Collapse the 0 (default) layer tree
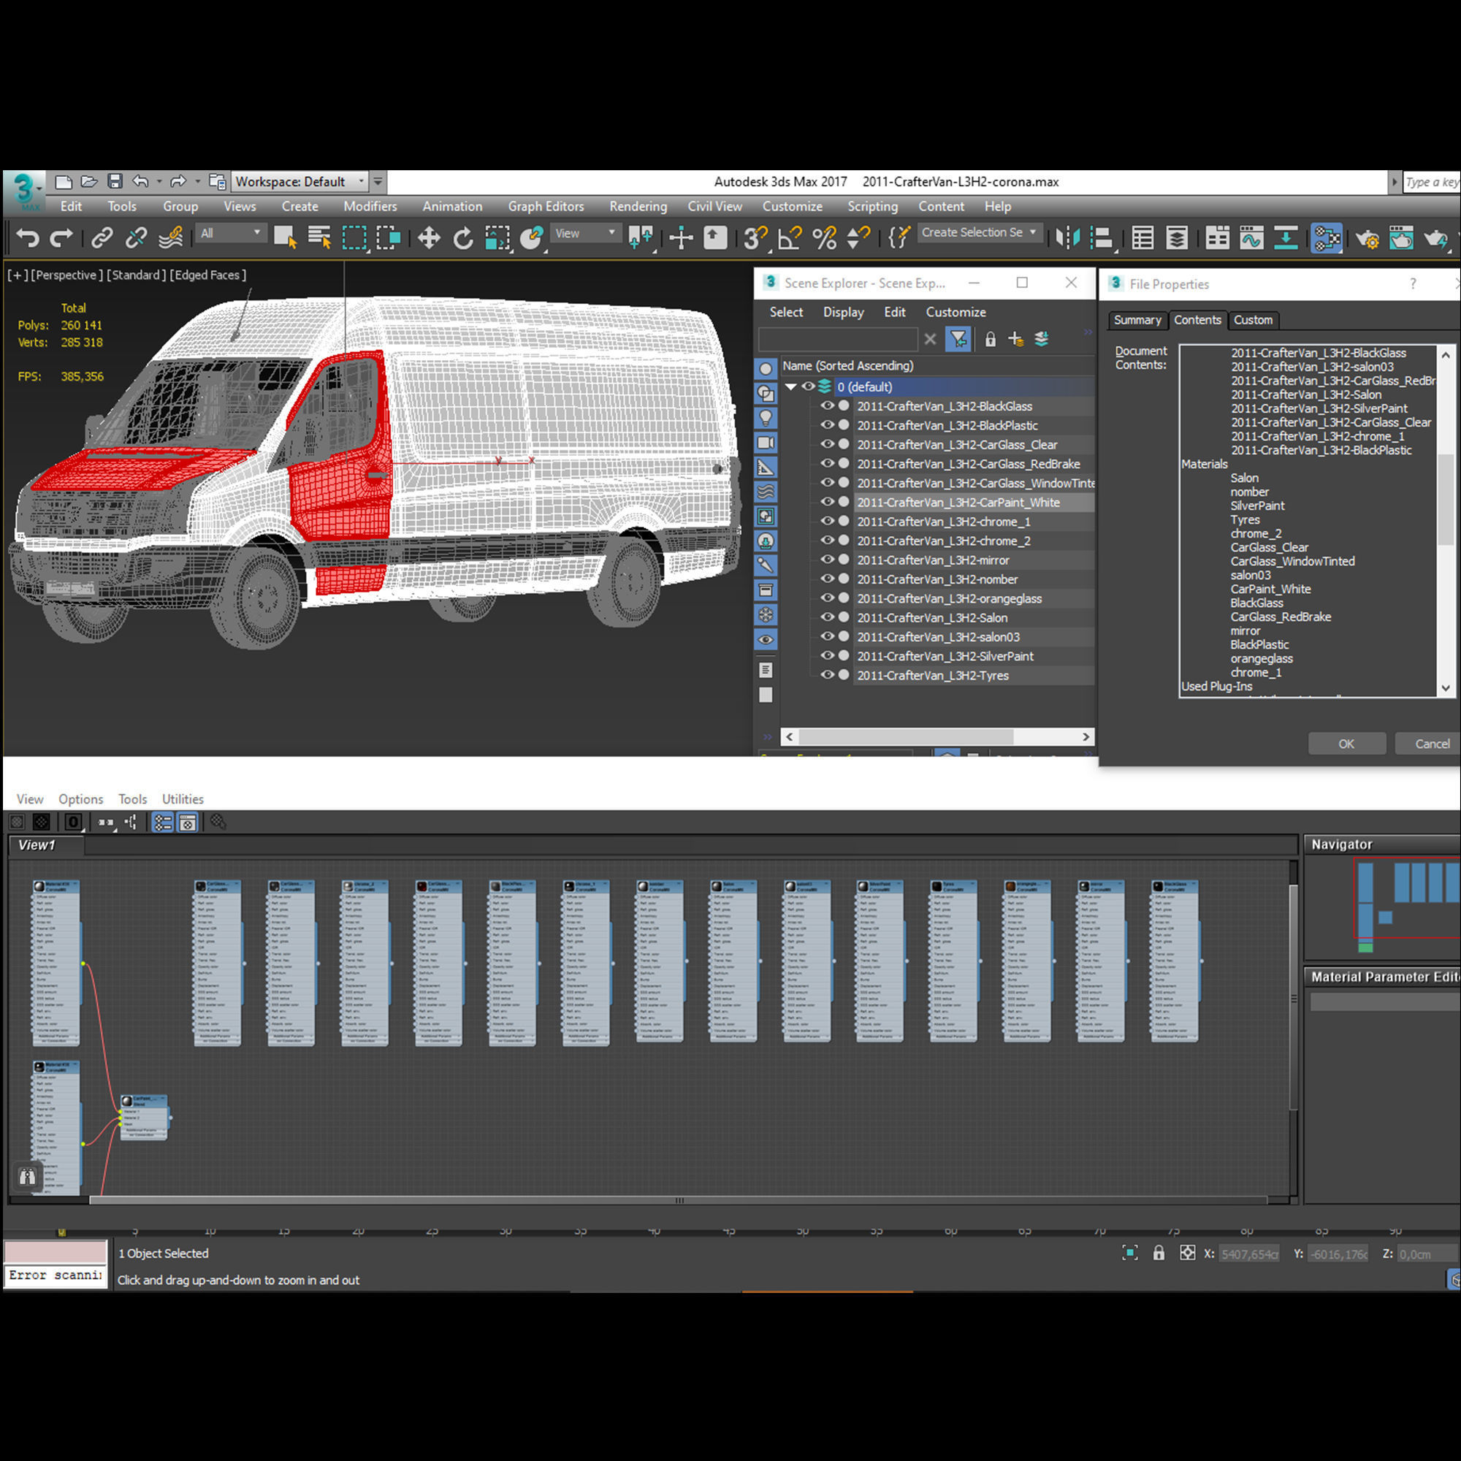Viewport: 1461px width, 1461px height. [791, 386]
